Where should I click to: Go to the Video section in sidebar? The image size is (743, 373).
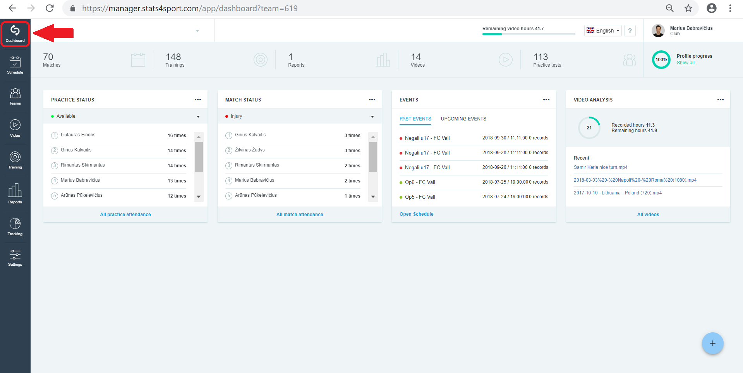tap(15, 128)
